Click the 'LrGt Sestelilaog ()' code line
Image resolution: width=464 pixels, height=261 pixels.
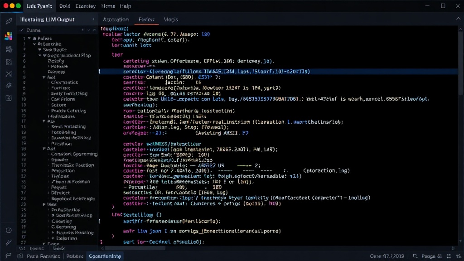point(136,215)
